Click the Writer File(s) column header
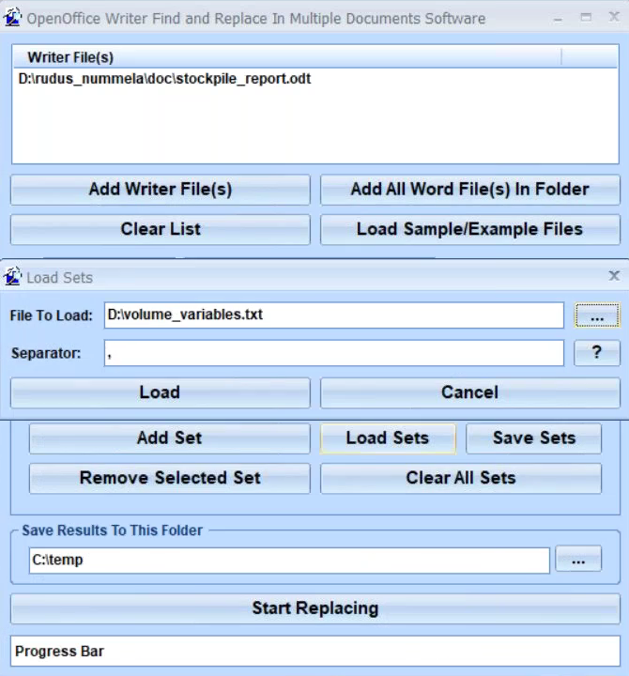 (x=287, y=57)
